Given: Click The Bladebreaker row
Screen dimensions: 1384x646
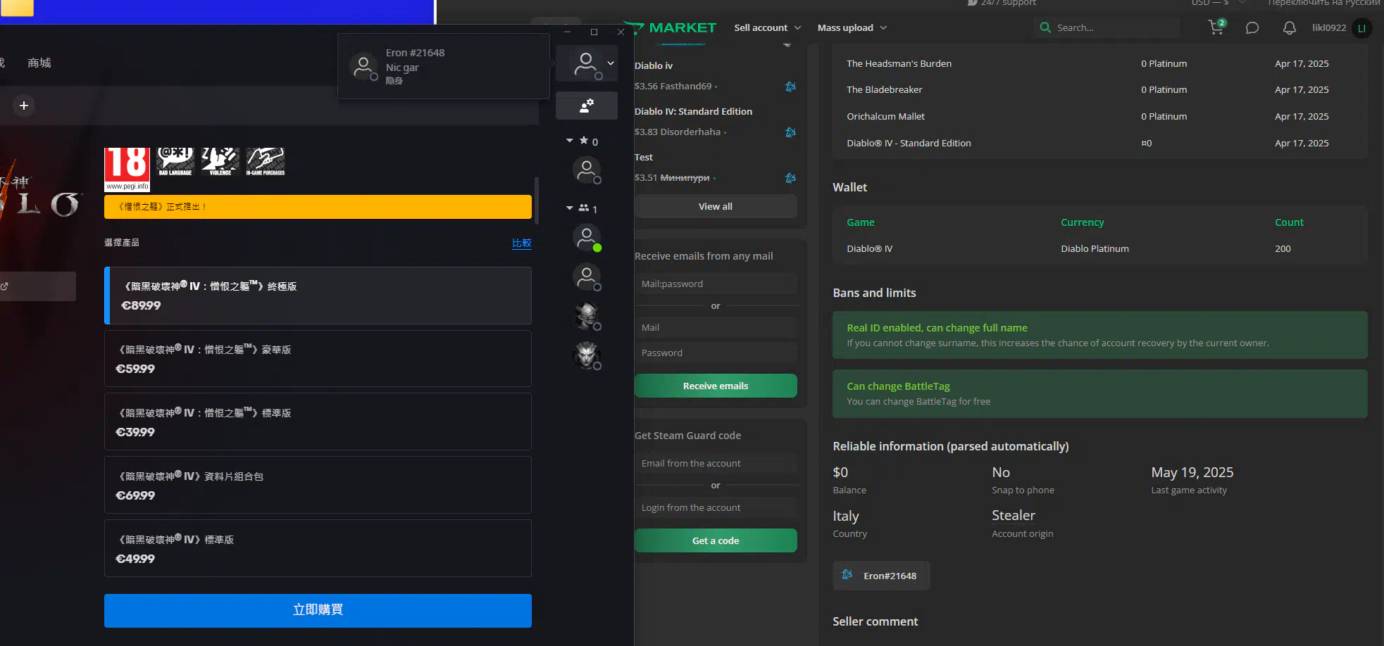Looking at the screenshot, I should click(x=1100, y=89).
